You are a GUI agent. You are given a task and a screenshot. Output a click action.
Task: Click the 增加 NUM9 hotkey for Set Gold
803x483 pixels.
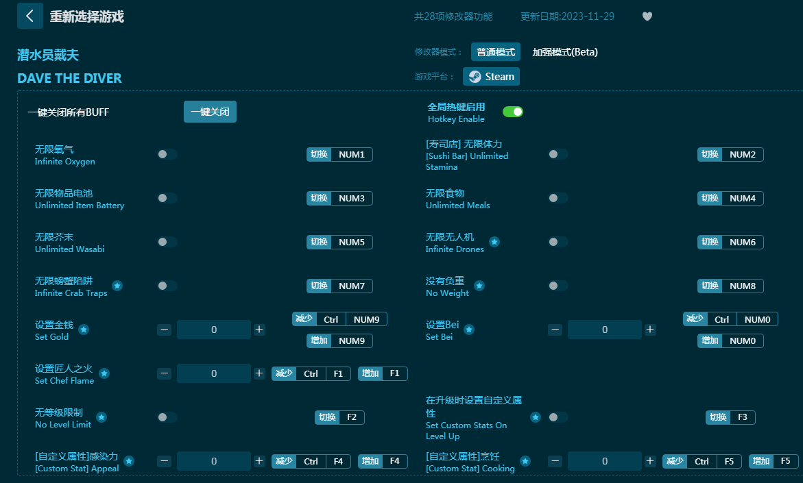[x=339, y=340]
